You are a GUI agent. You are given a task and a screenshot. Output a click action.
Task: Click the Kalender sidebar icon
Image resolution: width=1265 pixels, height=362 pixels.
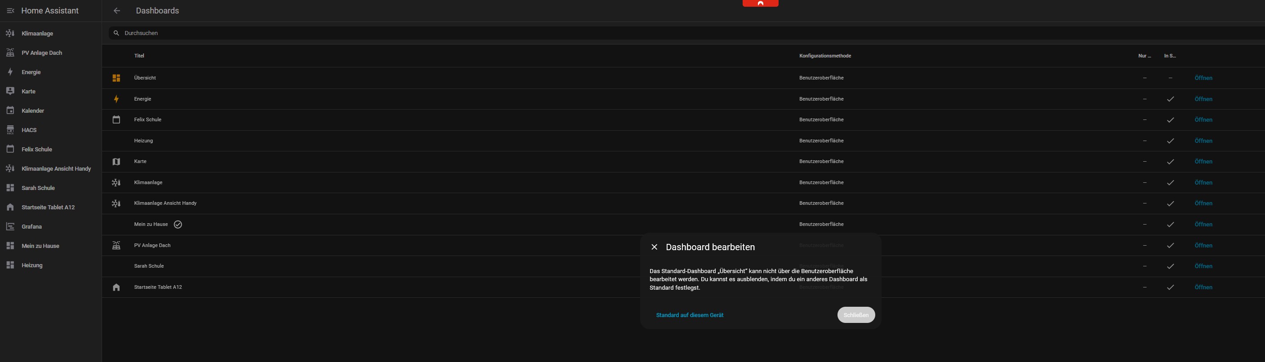[x=10, y=111]
